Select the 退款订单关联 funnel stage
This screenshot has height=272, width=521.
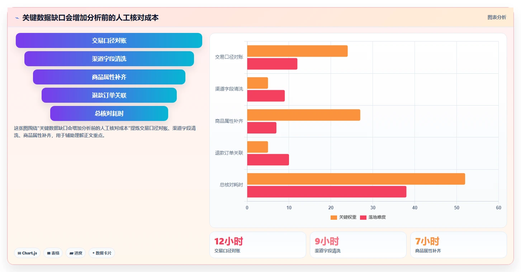click(109, 95)
